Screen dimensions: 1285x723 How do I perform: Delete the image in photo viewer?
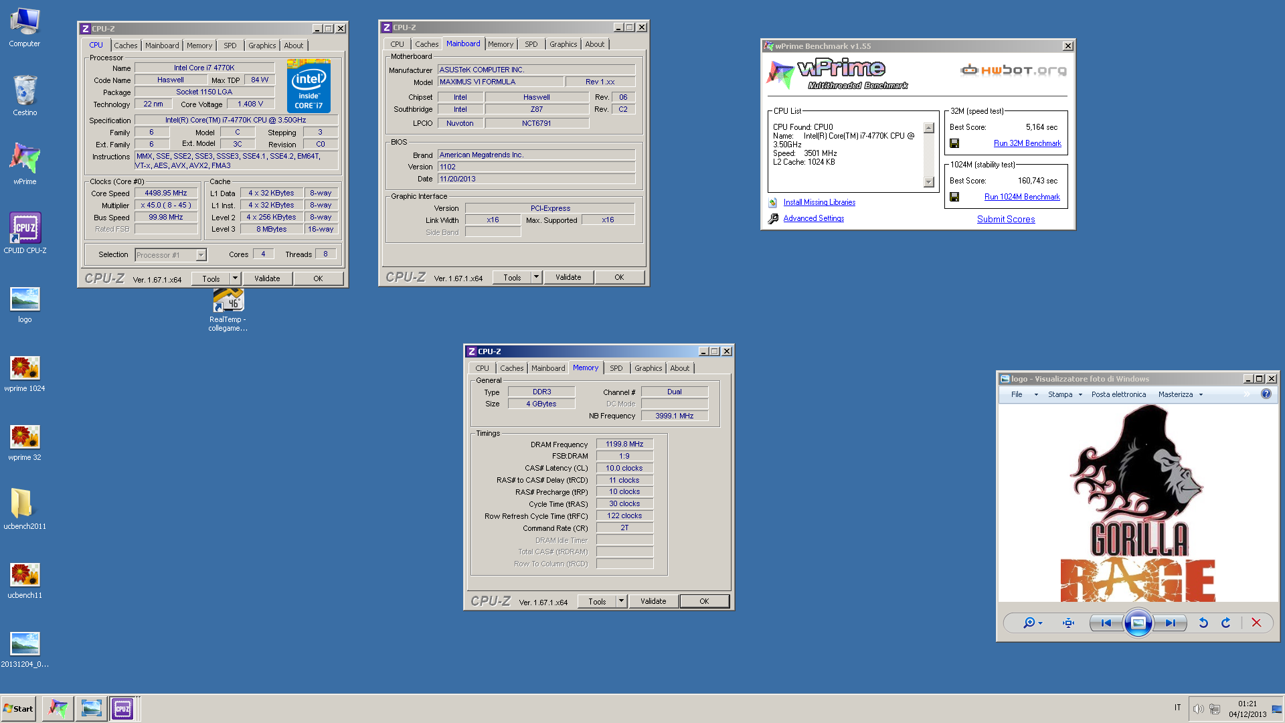1256,623
